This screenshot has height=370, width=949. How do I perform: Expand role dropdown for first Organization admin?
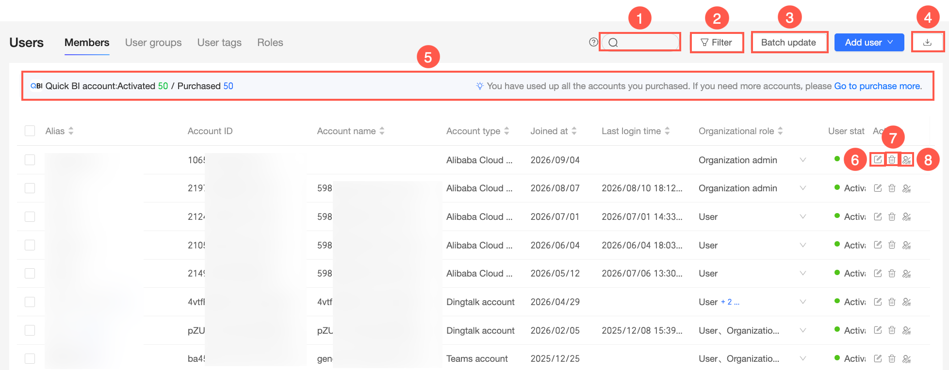coord(803,160)
